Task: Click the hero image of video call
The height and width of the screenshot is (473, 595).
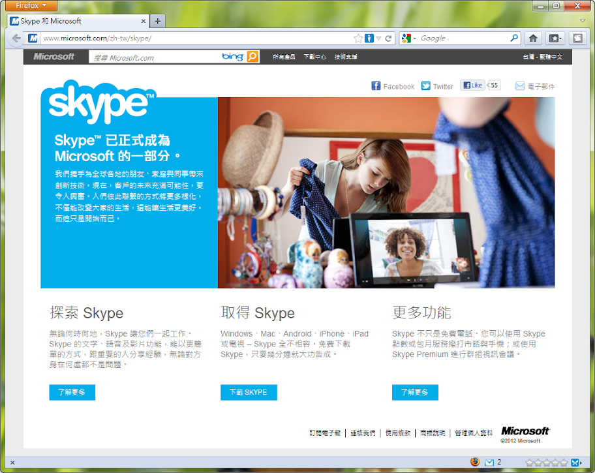Action: point(386,192)
